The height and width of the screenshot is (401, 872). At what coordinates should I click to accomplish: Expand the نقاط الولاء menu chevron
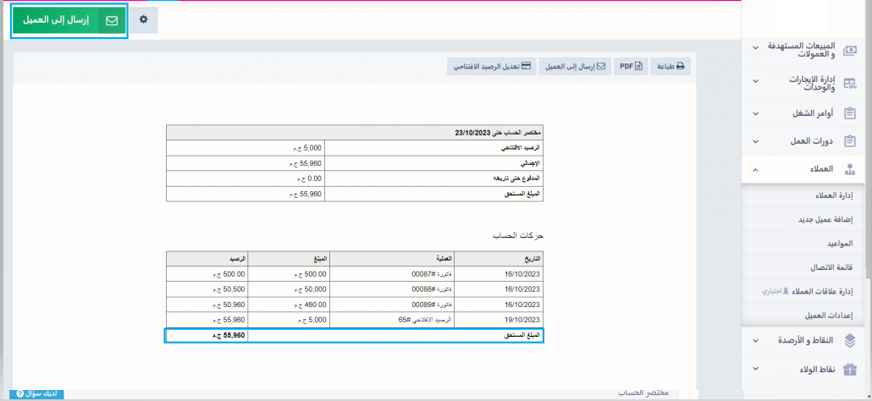pyautogui.click(x=755, y=370)
